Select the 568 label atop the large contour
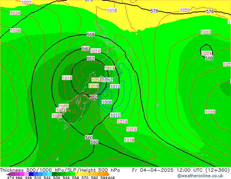Screen dimensions: 231x179 91,34
